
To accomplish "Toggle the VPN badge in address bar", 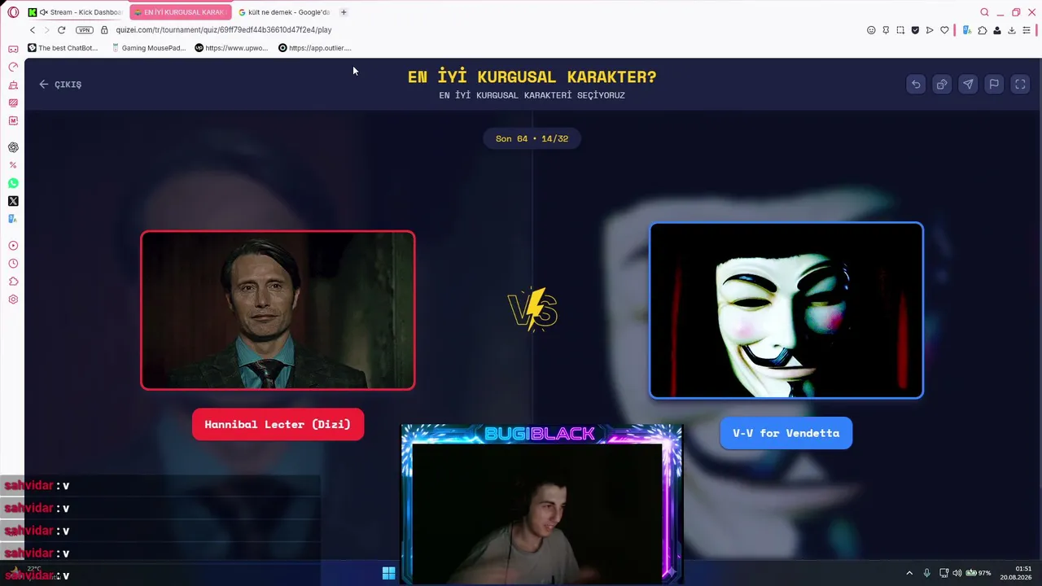I will pos(85,30).
